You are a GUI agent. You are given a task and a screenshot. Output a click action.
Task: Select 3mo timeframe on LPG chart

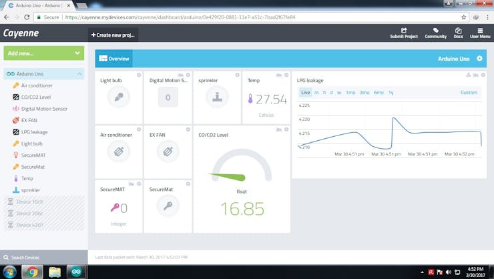364,93
